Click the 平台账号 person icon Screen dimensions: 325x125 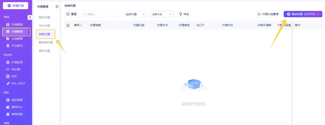pyautogui.click(x=8, y=45)
